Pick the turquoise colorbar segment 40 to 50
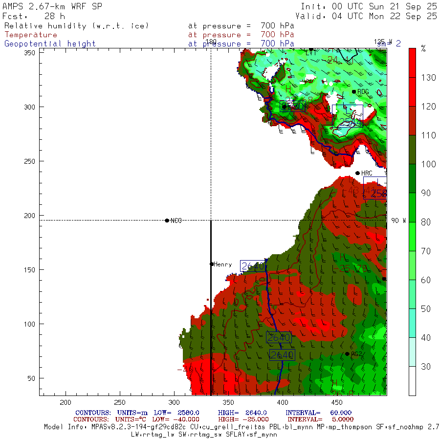 click(x=412, y=323)
